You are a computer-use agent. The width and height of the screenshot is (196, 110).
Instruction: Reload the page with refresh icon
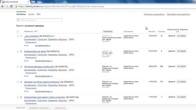11,6
